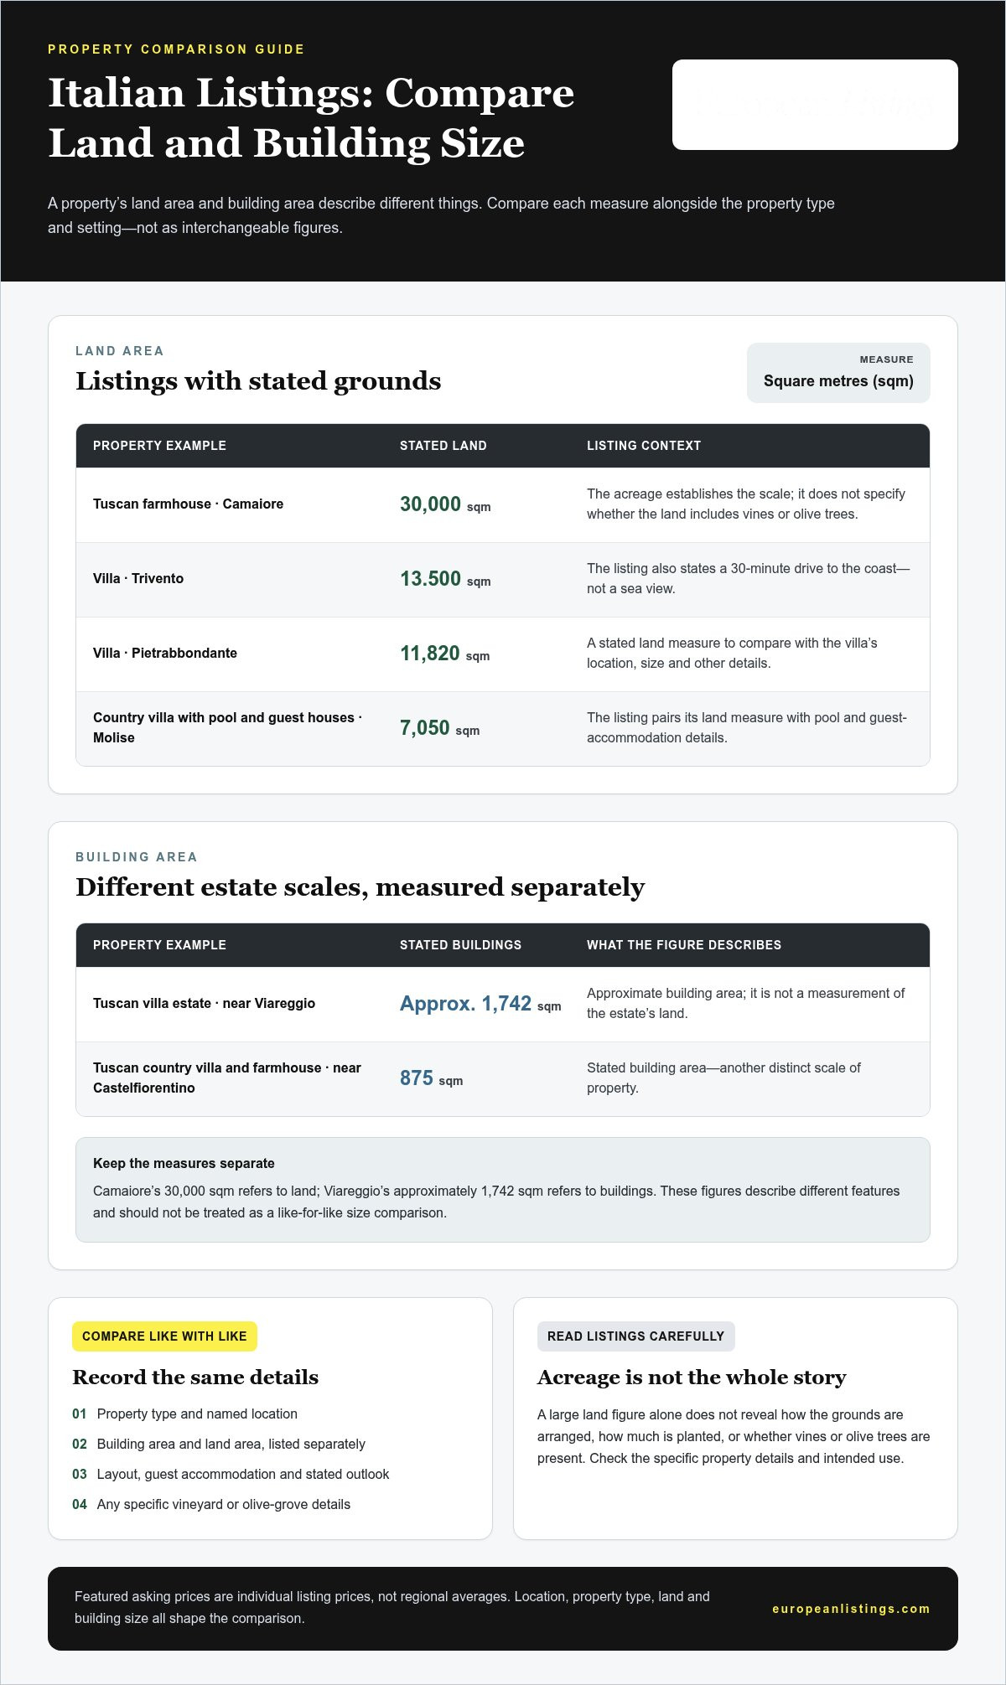Open the europeanlistings.com link in footer
The height and width of the screenshot is (1685, 1006).
(x=851, y=1609)
